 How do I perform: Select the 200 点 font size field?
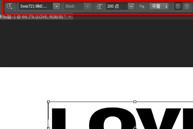click(117, 6)
